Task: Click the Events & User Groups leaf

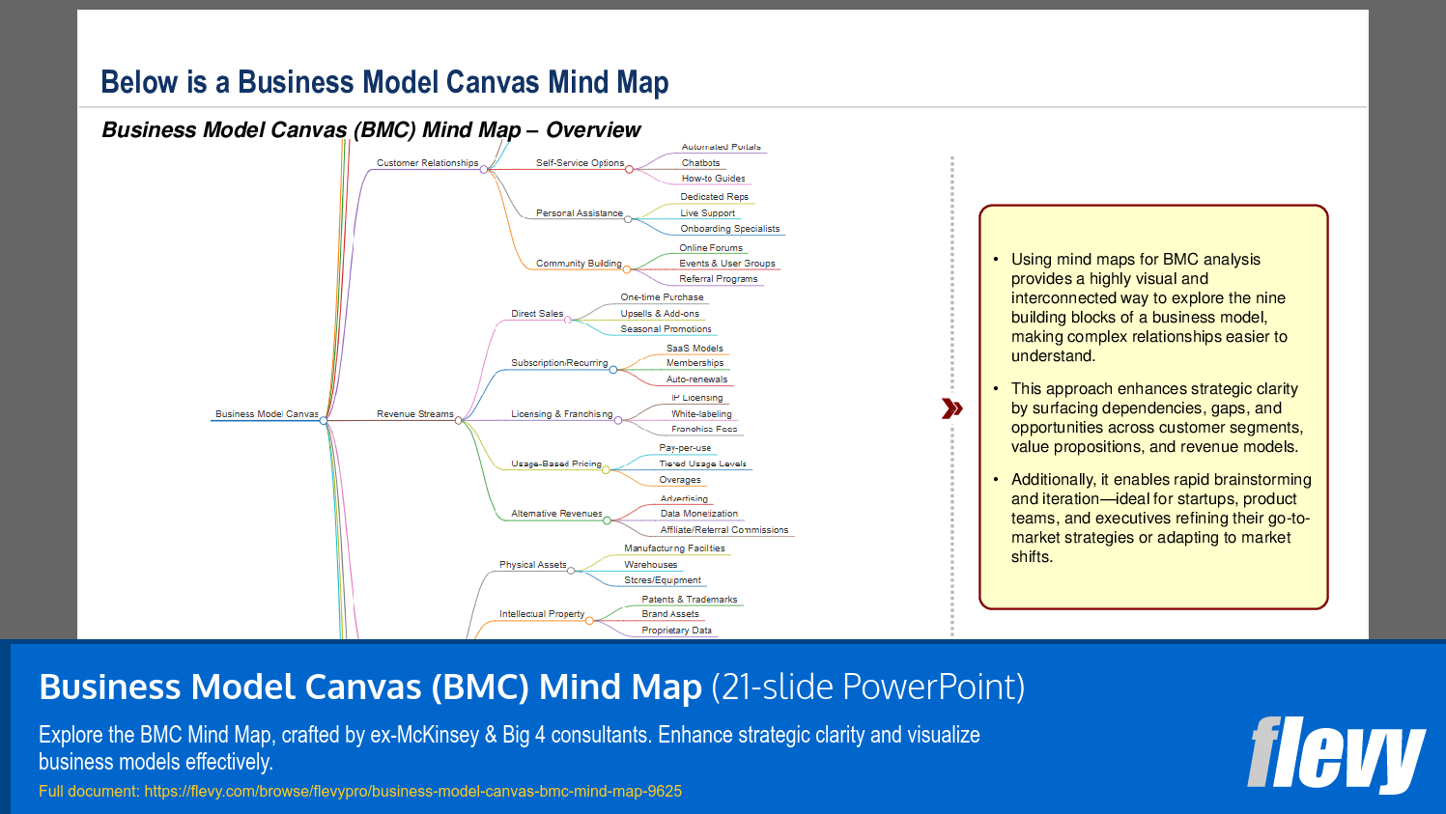Action: pos(726,264)
